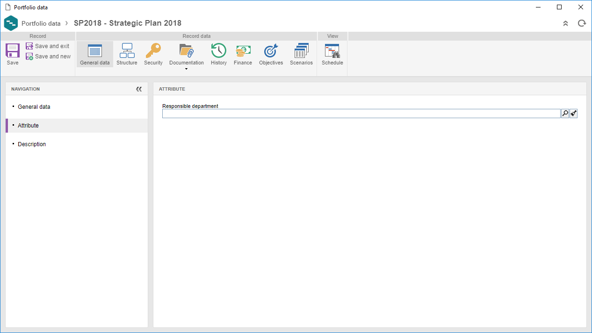Image resolution: width=592 pixels, height=333 pixels.
Task: Open the Structure section
Action: click(127, 54)
